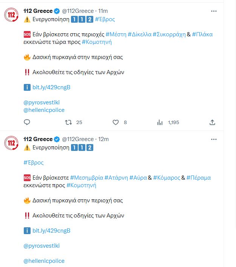Open more options on second tweet

coord(214,139)
